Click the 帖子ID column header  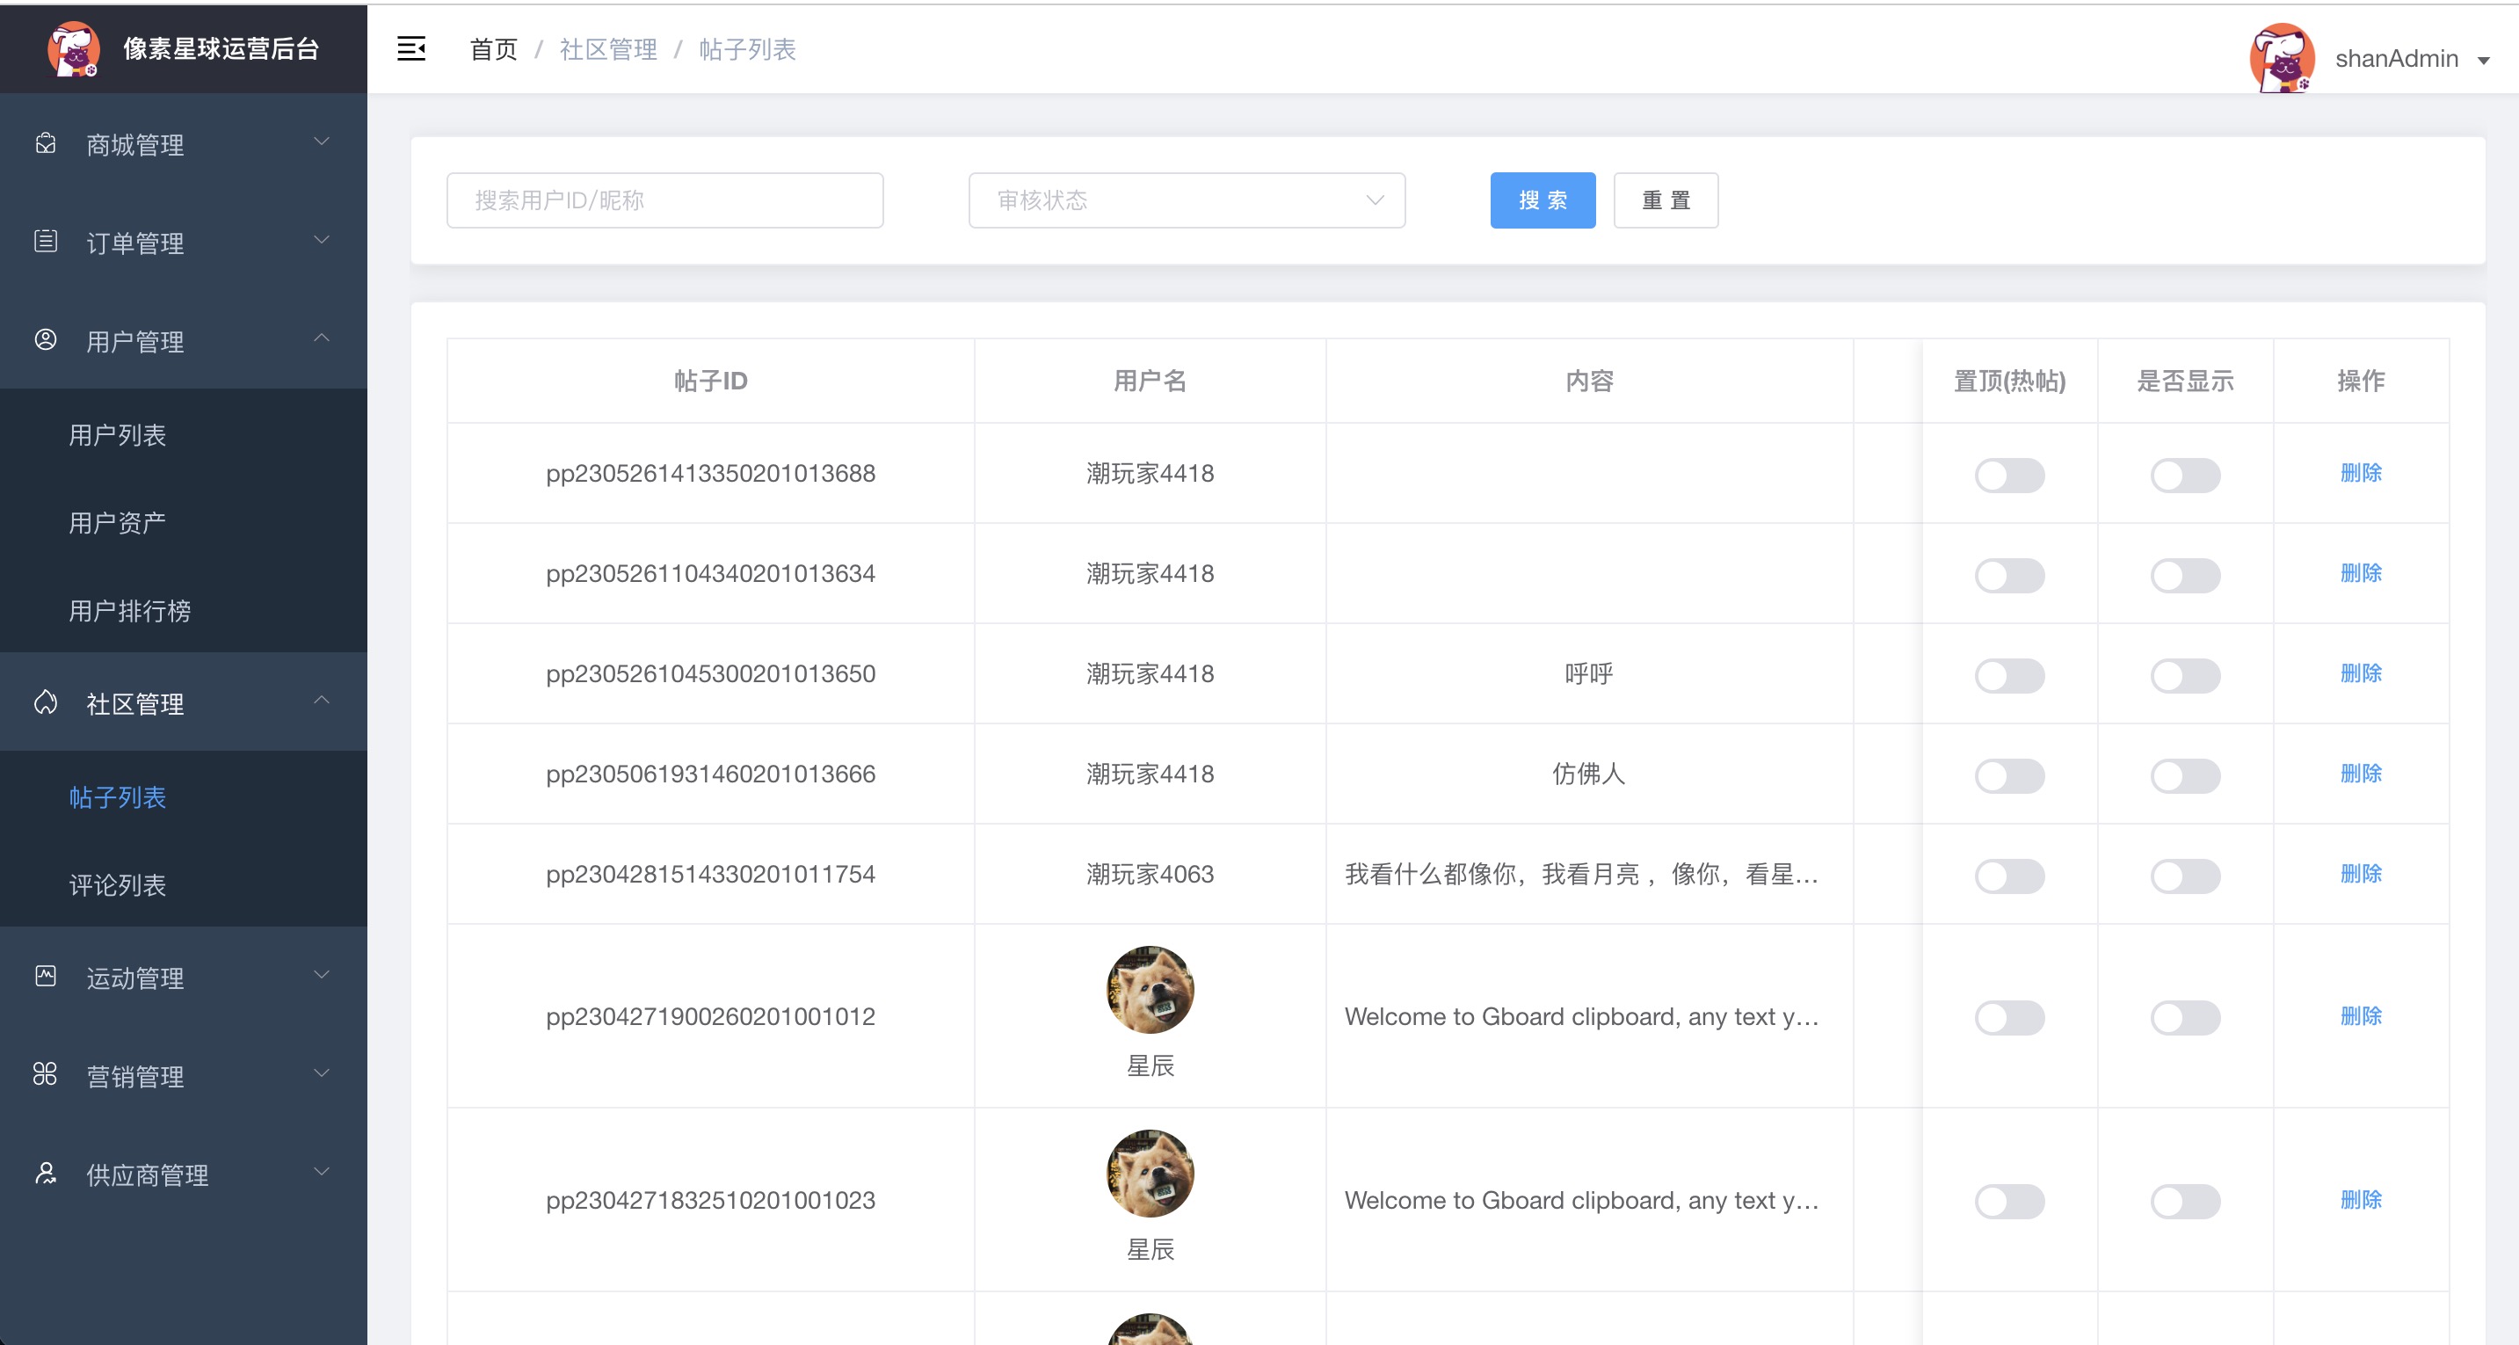(x=711, y=381)
